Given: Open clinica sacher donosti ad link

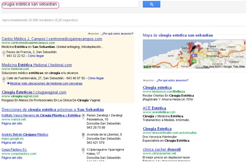Looking at the screenshot, I should (x=162, y=149).
